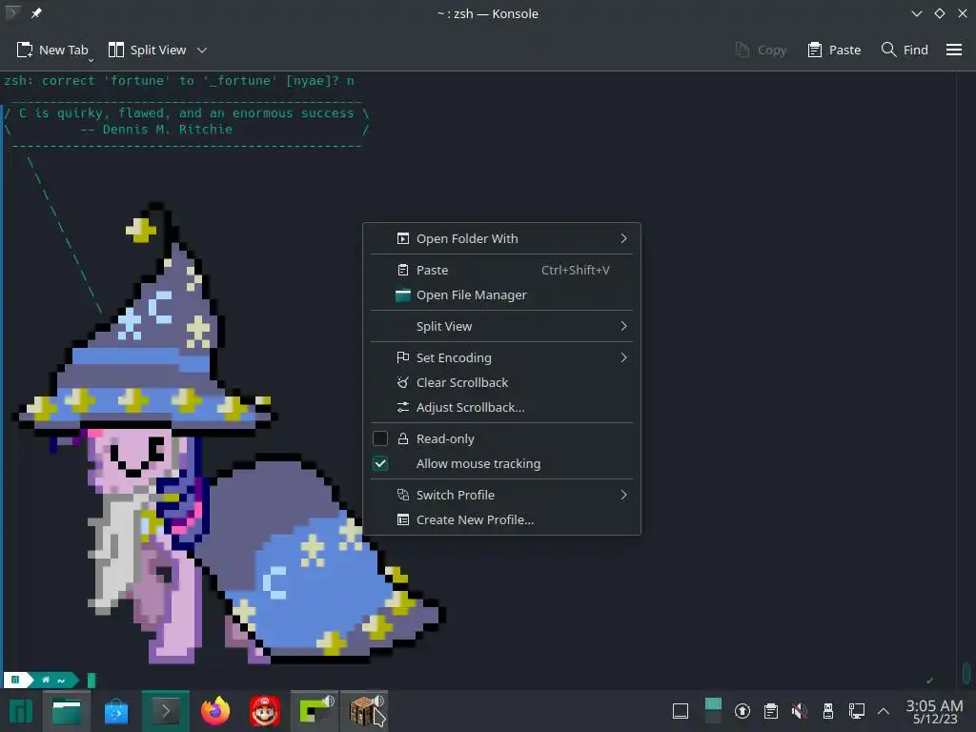Select Open File Manager in context menu
The width and height of the screenshot is (976, 732).
501,295
